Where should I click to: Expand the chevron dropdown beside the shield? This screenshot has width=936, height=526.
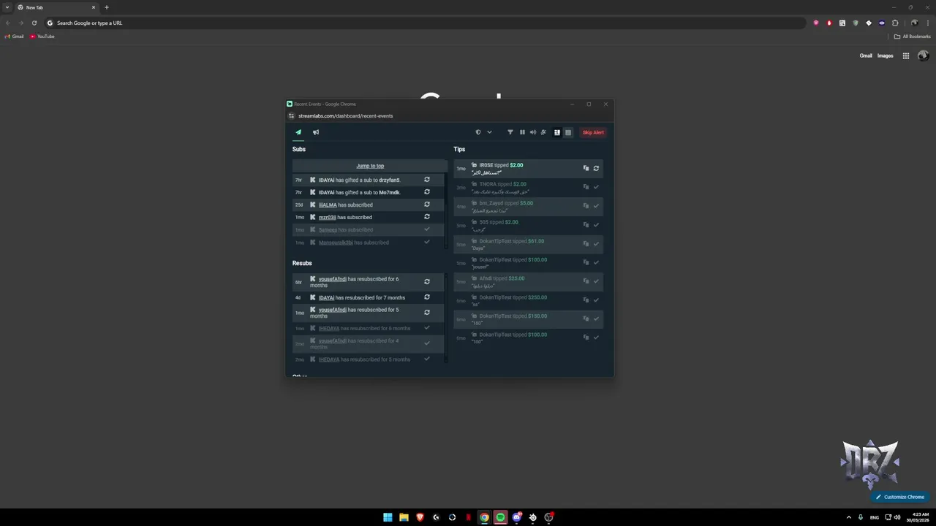point(489,132)
